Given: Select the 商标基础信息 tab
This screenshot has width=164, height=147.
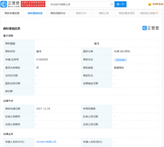Looking at the screenshot, I should click(35, 13).
